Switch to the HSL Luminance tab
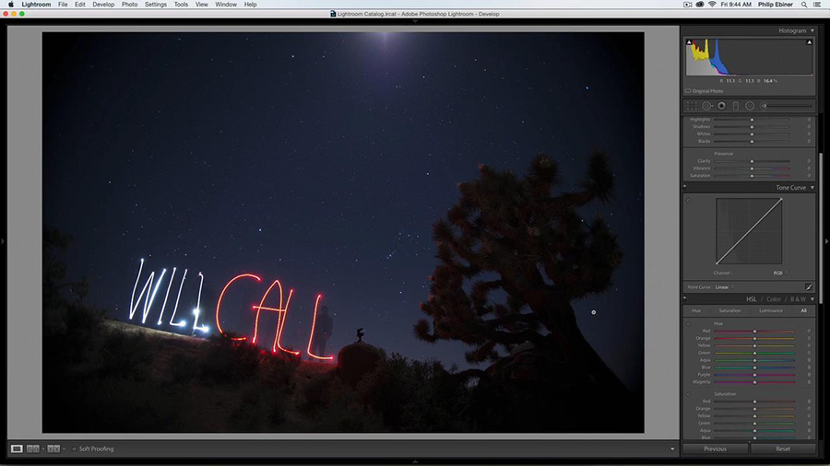830x466 pixels. pos(771,310)
